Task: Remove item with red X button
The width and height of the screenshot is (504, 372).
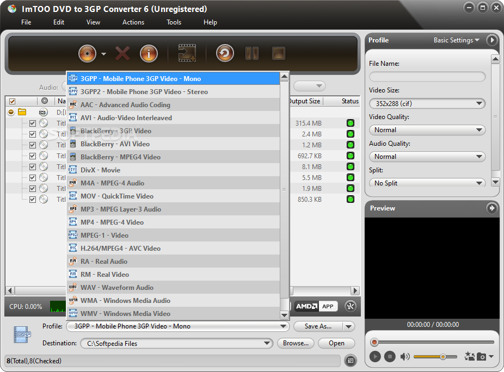Action: (x=122, y=54)
